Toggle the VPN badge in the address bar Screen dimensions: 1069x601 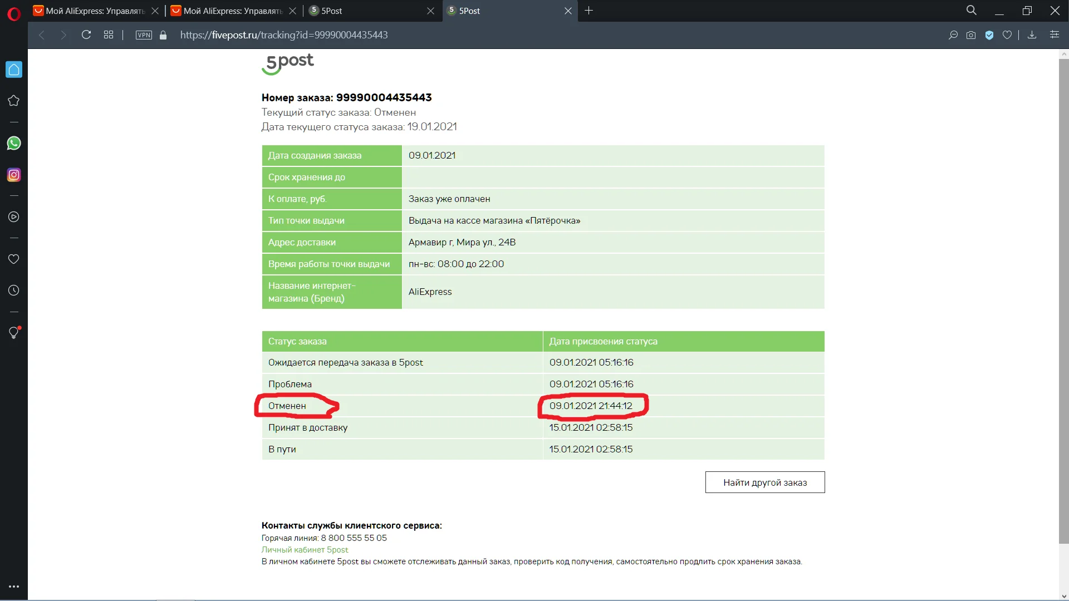click(144, 35)
